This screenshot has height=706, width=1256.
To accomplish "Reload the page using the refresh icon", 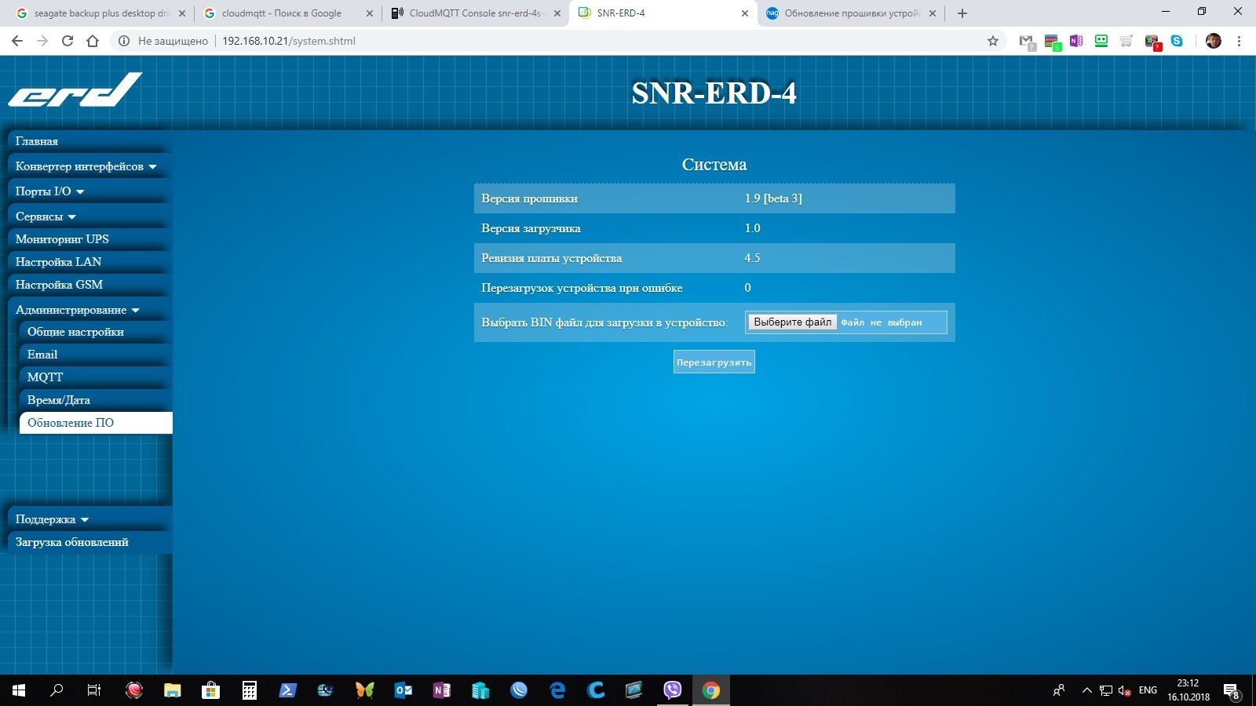I will tap(68, 41).
